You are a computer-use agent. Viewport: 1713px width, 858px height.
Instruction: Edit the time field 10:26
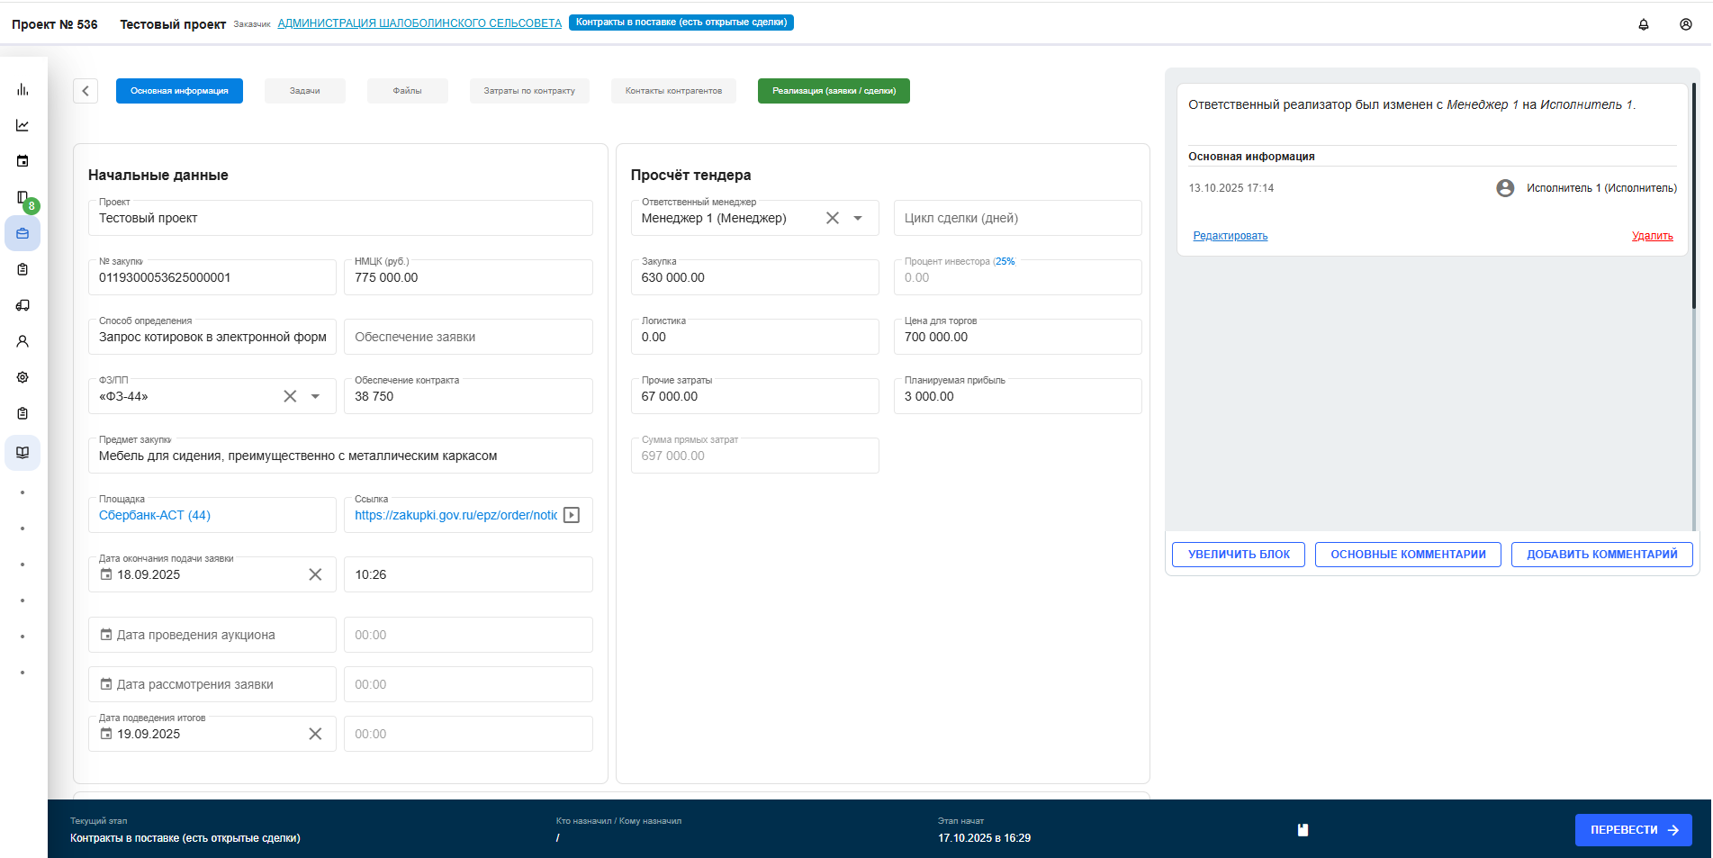coord(468,574)
